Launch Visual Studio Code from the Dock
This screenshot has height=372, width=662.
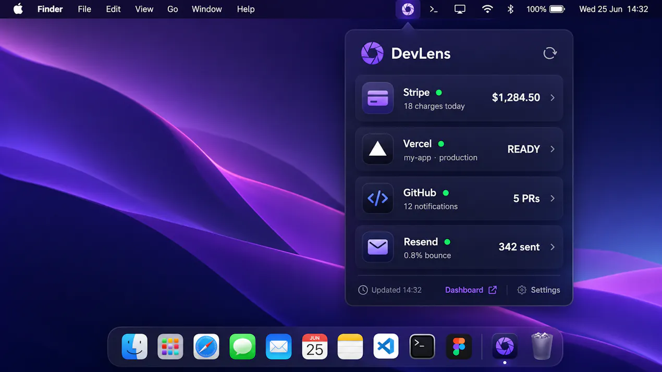386,346
